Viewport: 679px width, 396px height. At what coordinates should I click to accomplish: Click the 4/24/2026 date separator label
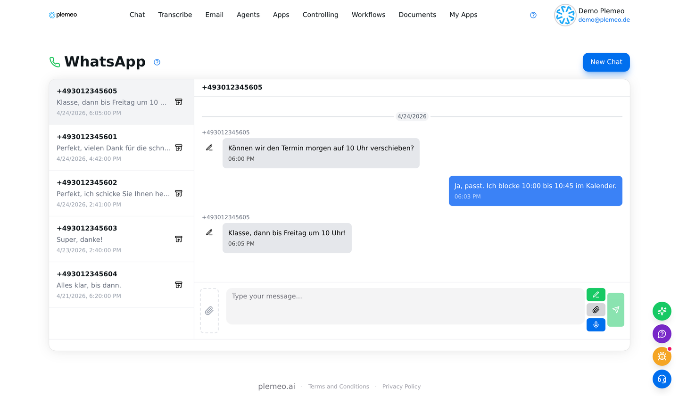[x=412, y=116]
